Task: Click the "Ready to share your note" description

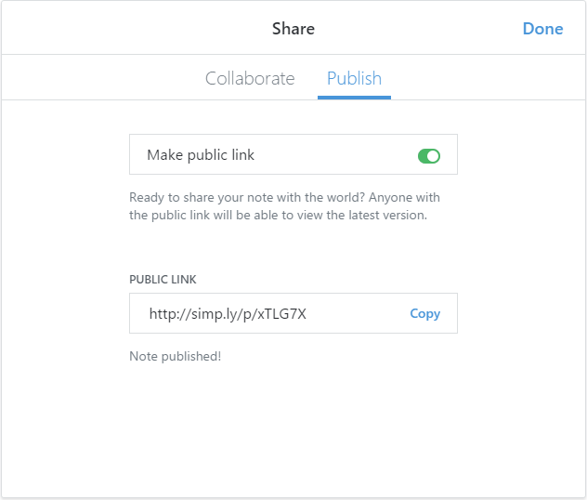Action: pos(284,198)
